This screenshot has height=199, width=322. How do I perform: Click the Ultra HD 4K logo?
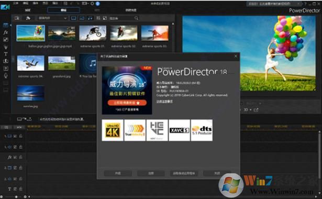click(113, 130)
